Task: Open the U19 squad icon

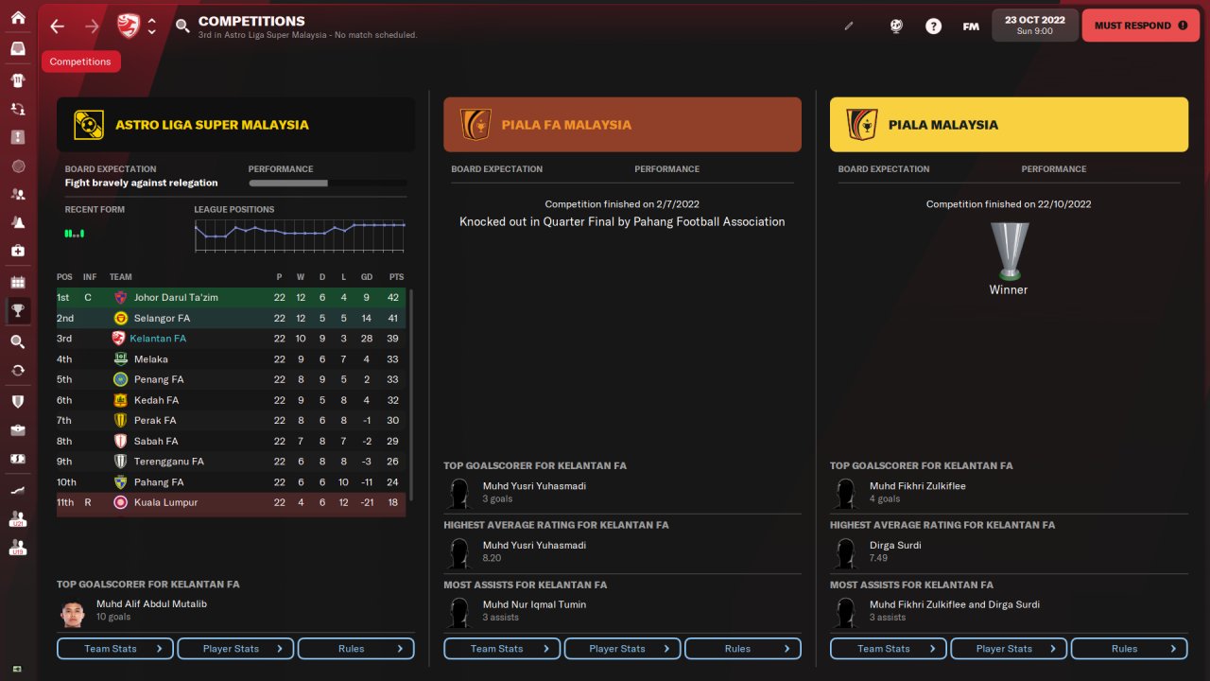Action: 17,548
